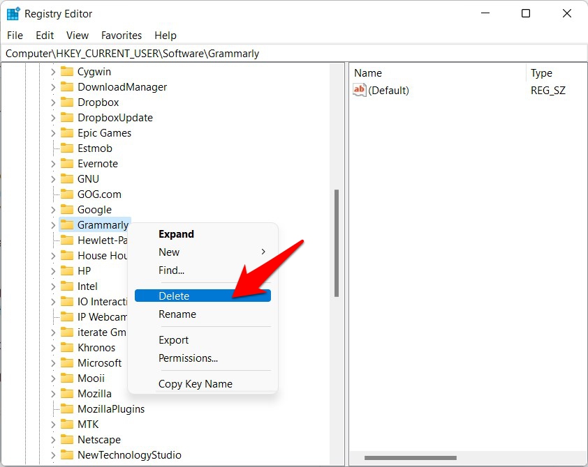Click the registry path address bar
The width and height of the screenshot is (588, 467).
point(293,54)
